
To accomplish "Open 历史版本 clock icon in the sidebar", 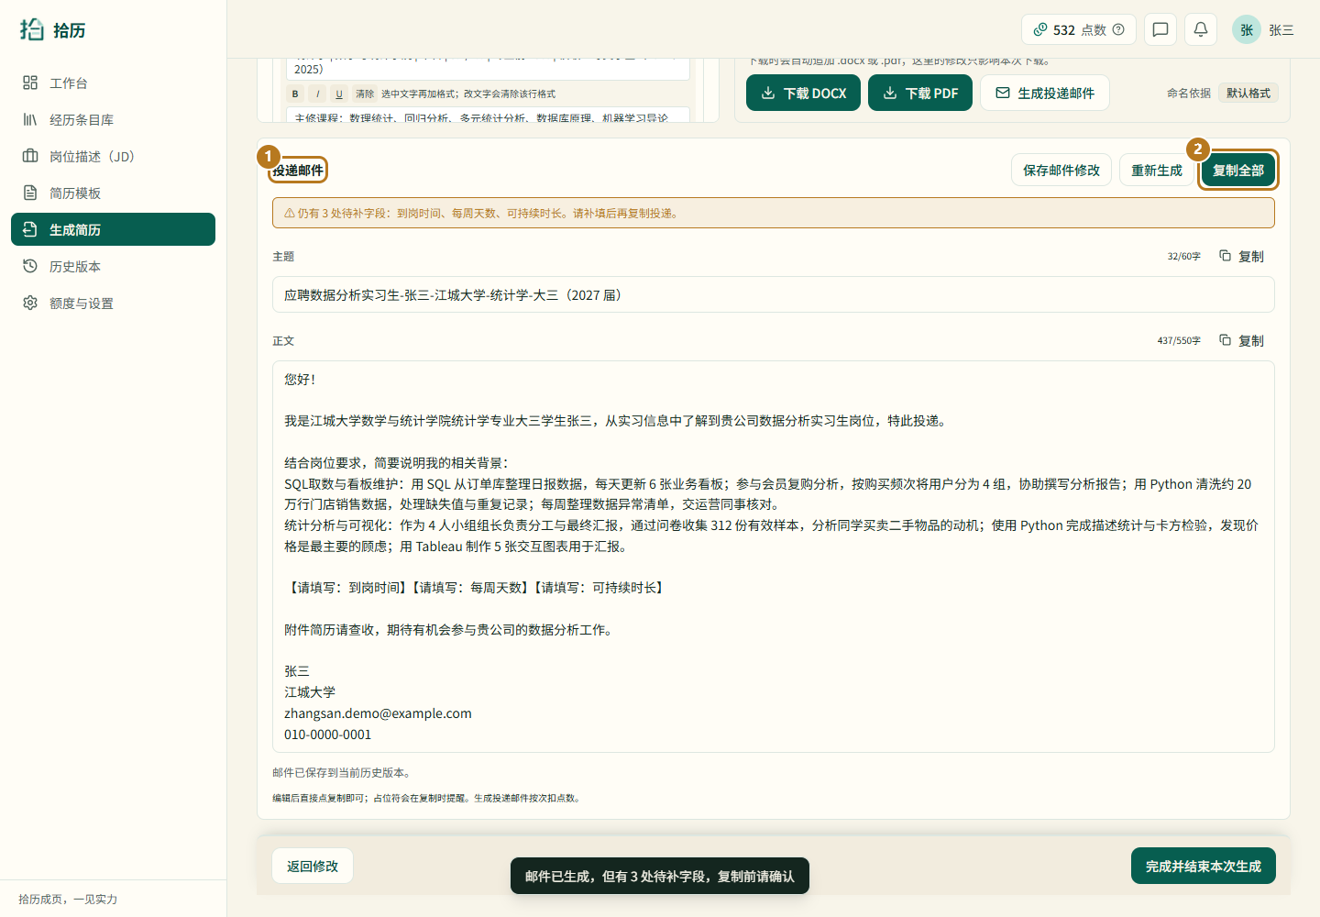I will tap(30, 266).
